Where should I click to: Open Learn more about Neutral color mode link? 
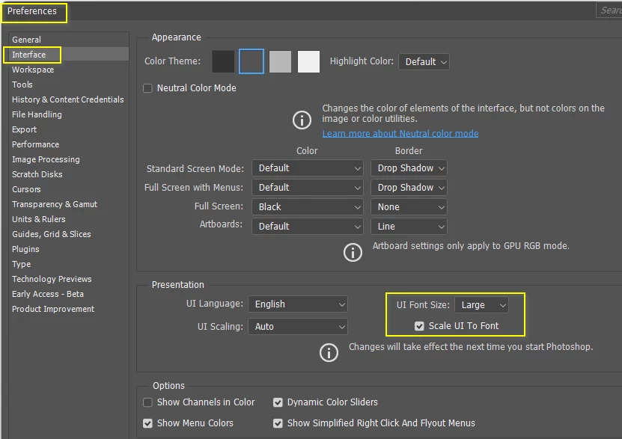[x=400, y=134]
